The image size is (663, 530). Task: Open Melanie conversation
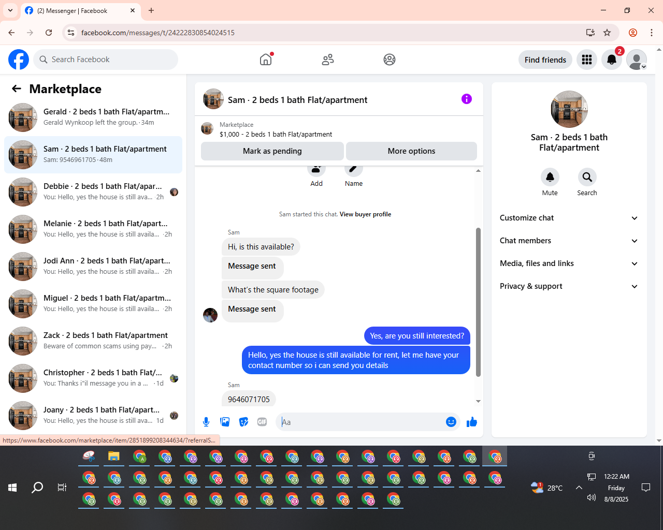coord(93,229)
